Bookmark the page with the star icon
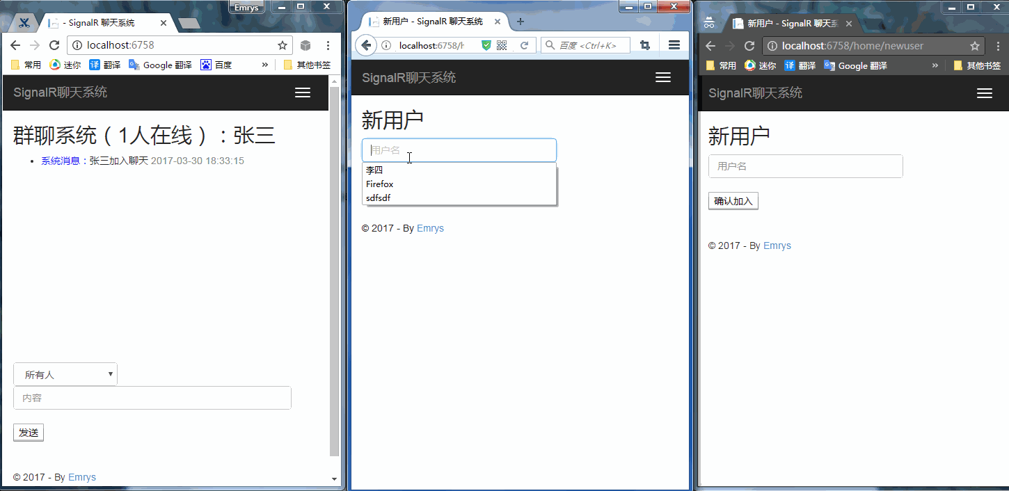Viewport: 1009px width, 491px height. click(283, 44)
